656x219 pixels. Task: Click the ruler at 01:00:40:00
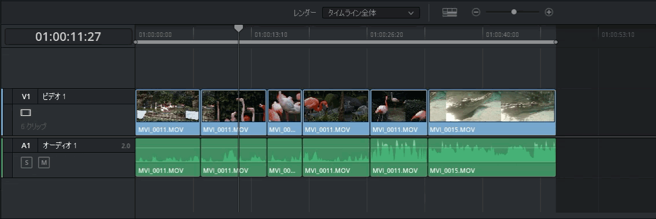click(502, 35)
